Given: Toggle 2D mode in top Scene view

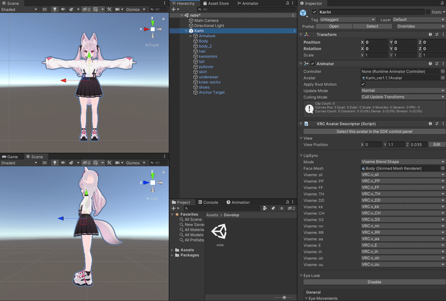Looking at the screenshot, I should pos(45,9).
